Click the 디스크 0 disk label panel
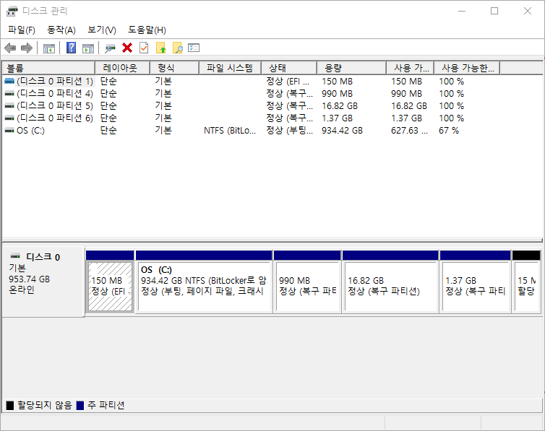Screen dimensions: 545x431 pyautogui.click(x=43, y=282)
